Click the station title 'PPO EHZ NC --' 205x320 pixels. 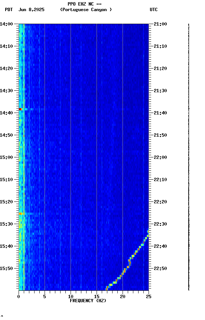click(x=85, y=4)
